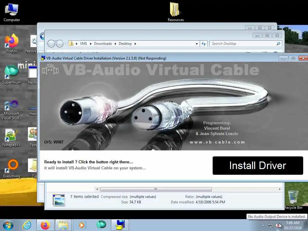Expand the arrow after Desktop breadcrumb
The width and height of the screenshot is (308, 231).
[x=135, y=44]
